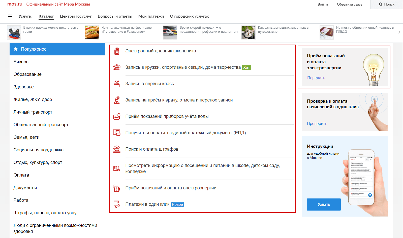Image resolution: width=403 pixels, height=238 pixels.
Task: Select Здоровье category in sidebar
Action: [x=24, y=87]
